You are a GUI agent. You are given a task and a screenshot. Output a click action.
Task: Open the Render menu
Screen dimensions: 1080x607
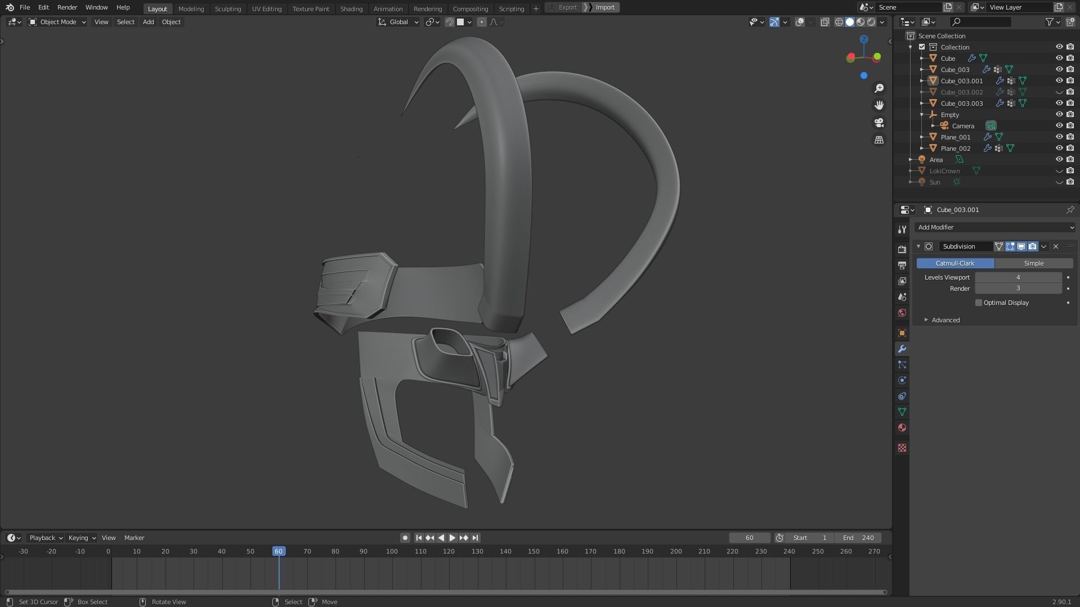click(x=67, y=7)
